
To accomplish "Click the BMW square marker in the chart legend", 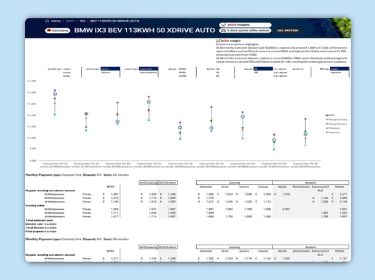I will click(327, 115).
